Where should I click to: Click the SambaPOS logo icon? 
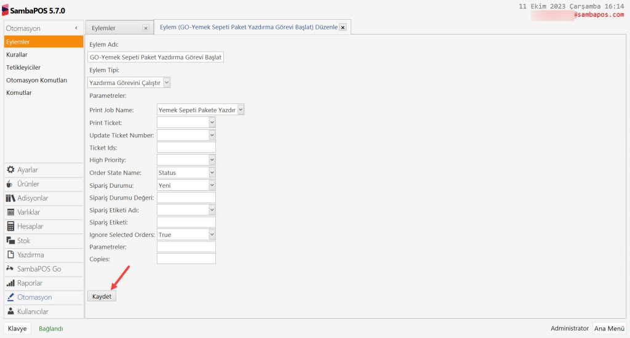pos(5,10)
